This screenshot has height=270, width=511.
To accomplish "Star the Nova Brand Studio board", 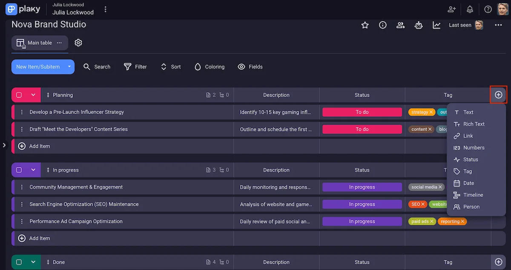I will click(x=365, y=25).
